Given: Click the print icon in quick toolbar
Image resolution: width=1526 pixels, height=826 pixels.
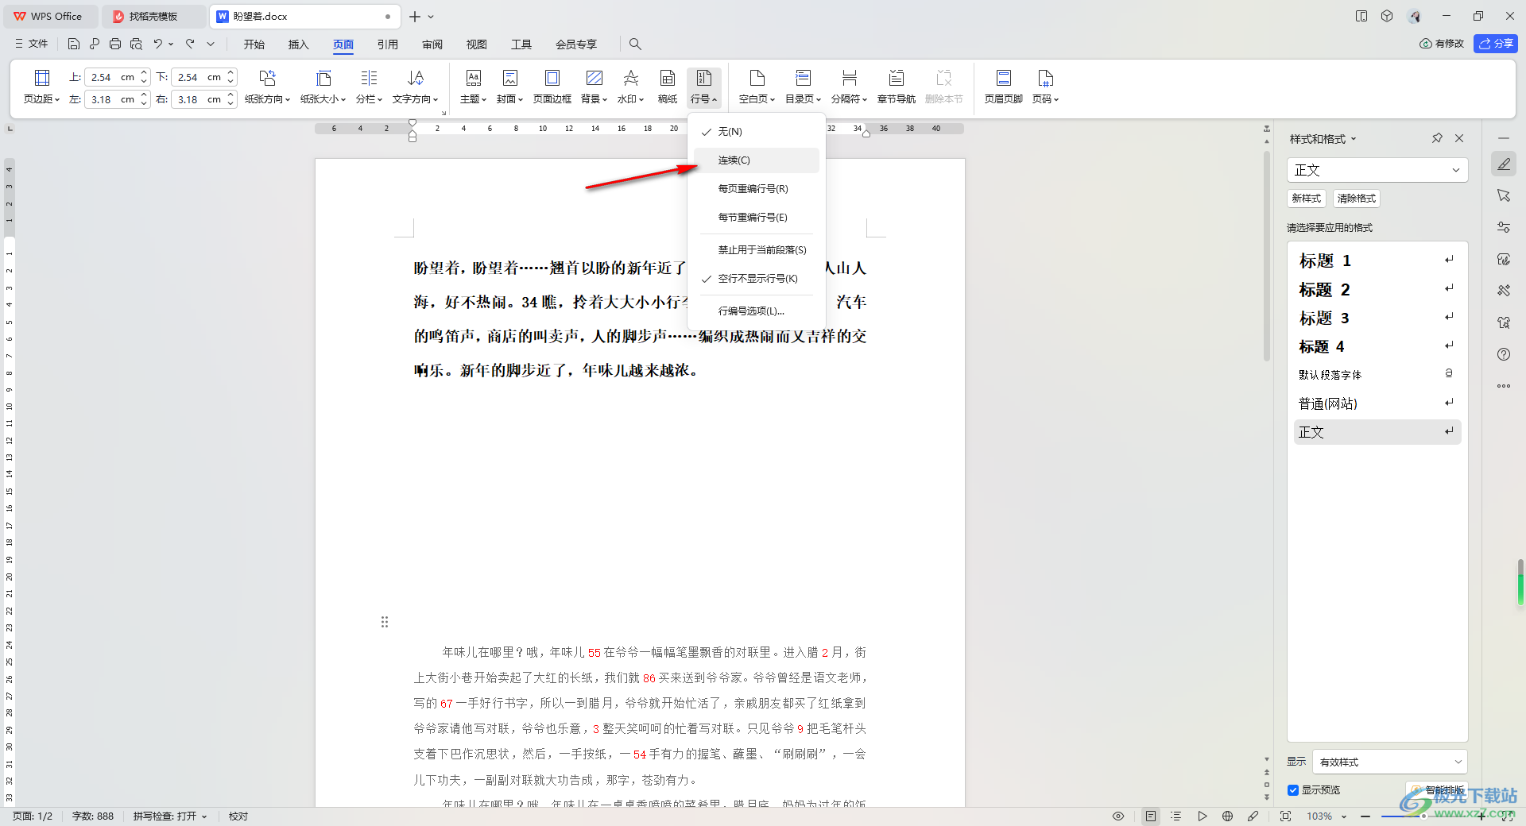Looking at the screenshot, I should point(115,44).
